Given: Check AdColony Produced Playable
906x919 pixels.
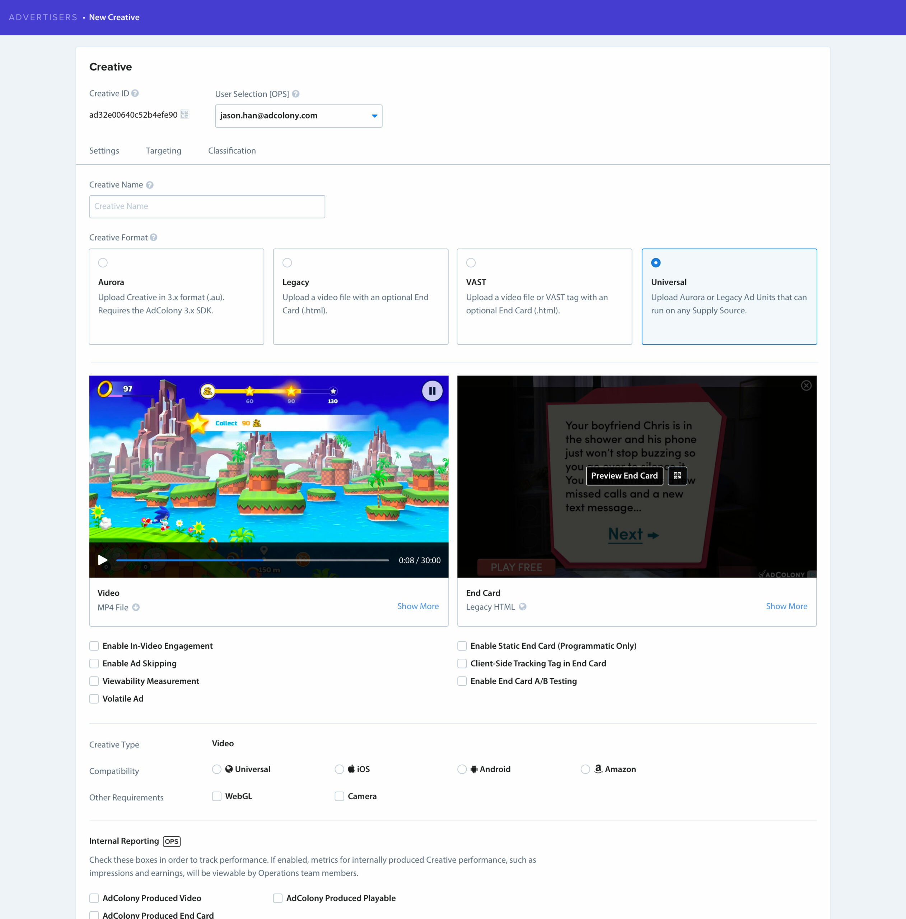Looking at the screenshot, I should point(278,898).
